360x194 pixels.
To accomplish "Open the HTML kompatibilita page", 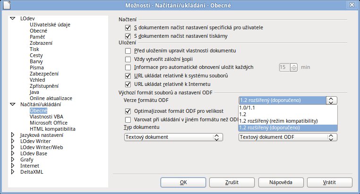I will 52,129.
